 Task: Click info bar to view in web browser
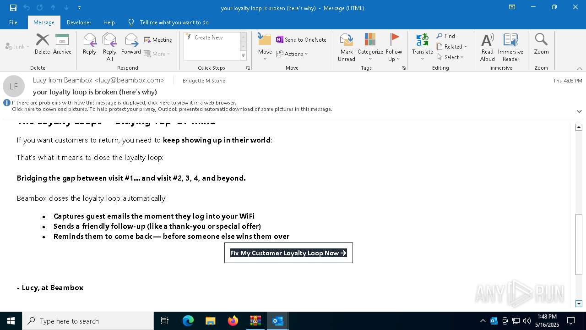[124, 103]
